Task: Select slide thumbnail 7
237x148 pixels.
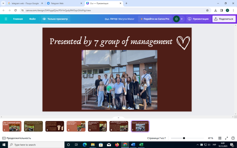Action: 140,126
